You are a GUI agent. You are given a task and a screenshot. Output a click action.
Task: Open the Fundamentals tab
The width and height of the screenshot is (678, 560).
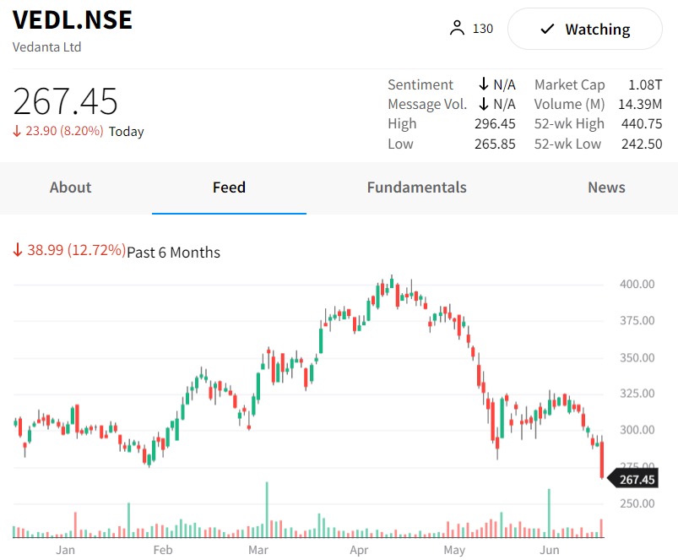(416, 188)
